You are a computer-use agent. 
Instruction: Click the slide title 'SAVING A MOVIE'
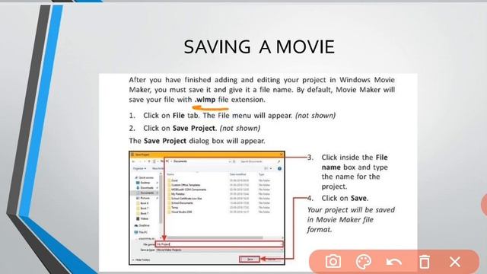tap(259, 47)
